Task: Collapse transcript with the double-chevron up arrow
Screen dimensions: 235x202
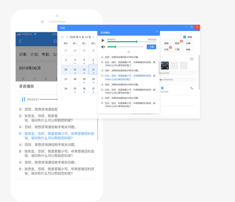Action: point(129,52)
